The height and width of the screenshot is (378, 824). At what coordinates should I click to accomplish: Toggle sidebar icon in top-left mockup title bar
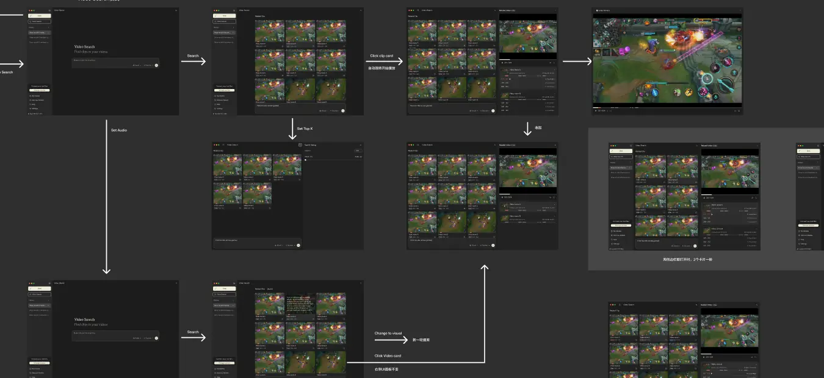pyautogui.click(x=49, y=10)
